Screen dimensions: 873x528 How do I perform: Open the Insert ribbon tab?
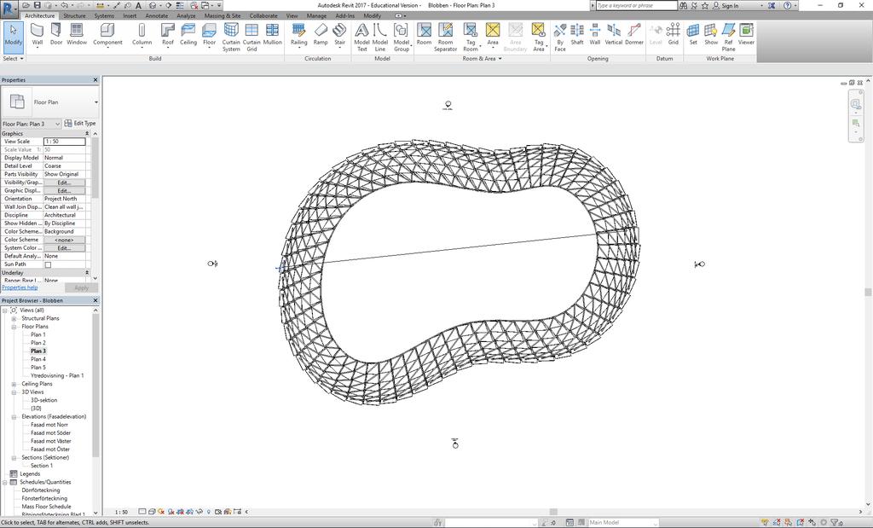130,15
